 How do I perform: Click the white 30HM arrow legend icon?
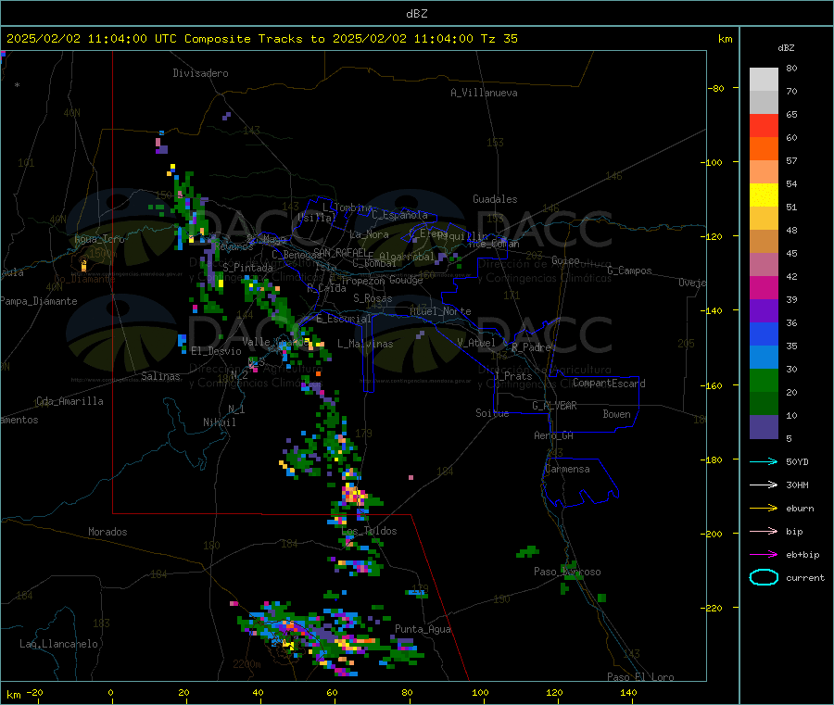pos(764,485)
